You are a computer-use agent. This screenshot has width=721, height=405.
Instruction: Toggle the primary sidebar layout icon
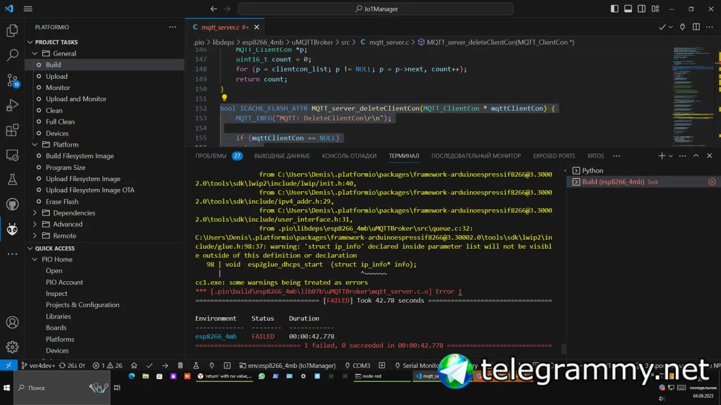[615, 9]
